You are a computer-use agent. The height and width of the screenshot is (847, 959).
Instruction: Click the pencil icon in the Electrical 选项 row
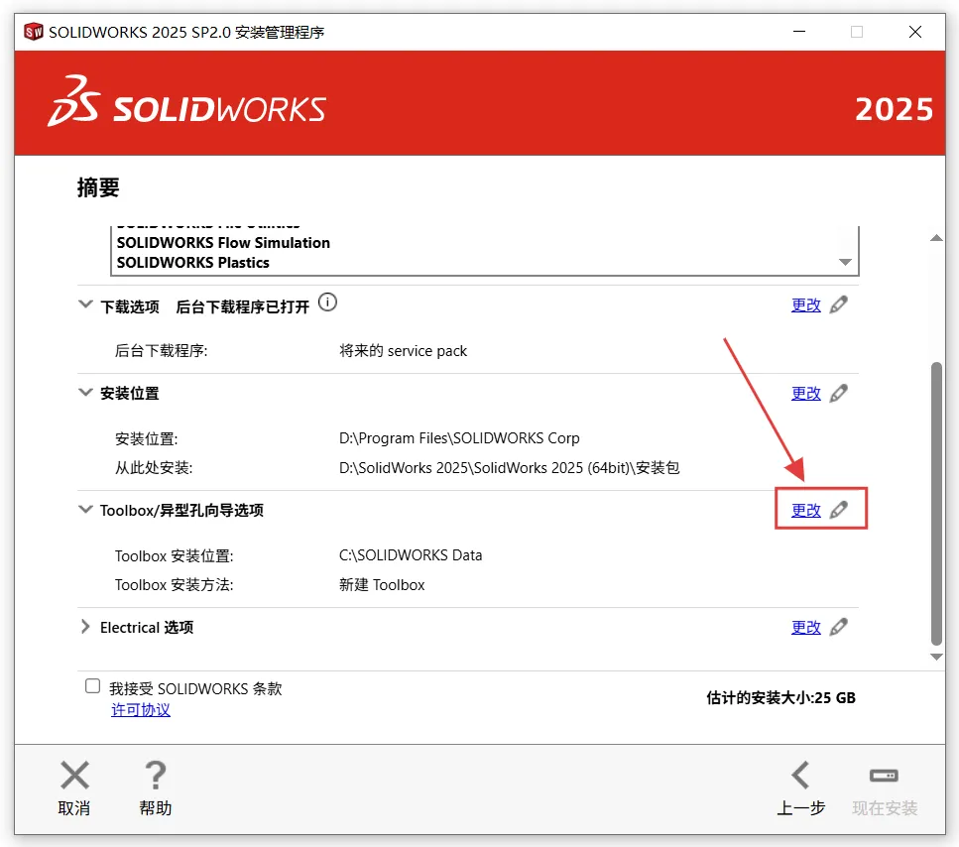839,627
